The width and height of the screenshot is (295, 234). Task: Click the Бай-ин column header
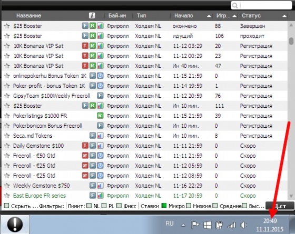coord(117,16)
